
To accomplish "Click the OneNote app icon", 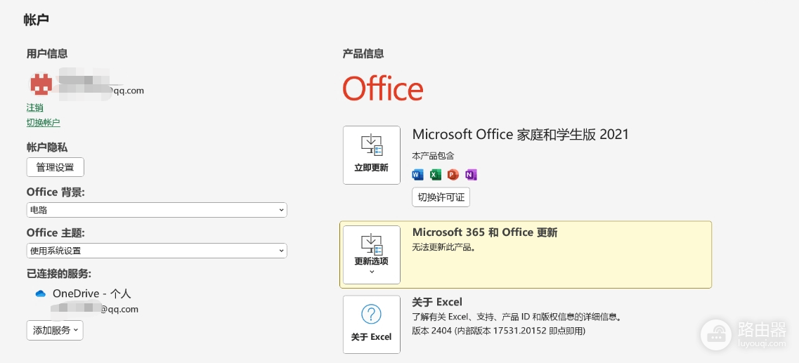I will [471, 175].
